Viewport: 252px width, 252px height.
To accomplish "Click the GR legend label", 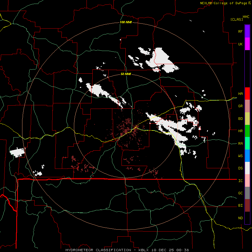I will click(x=240, y=106).
